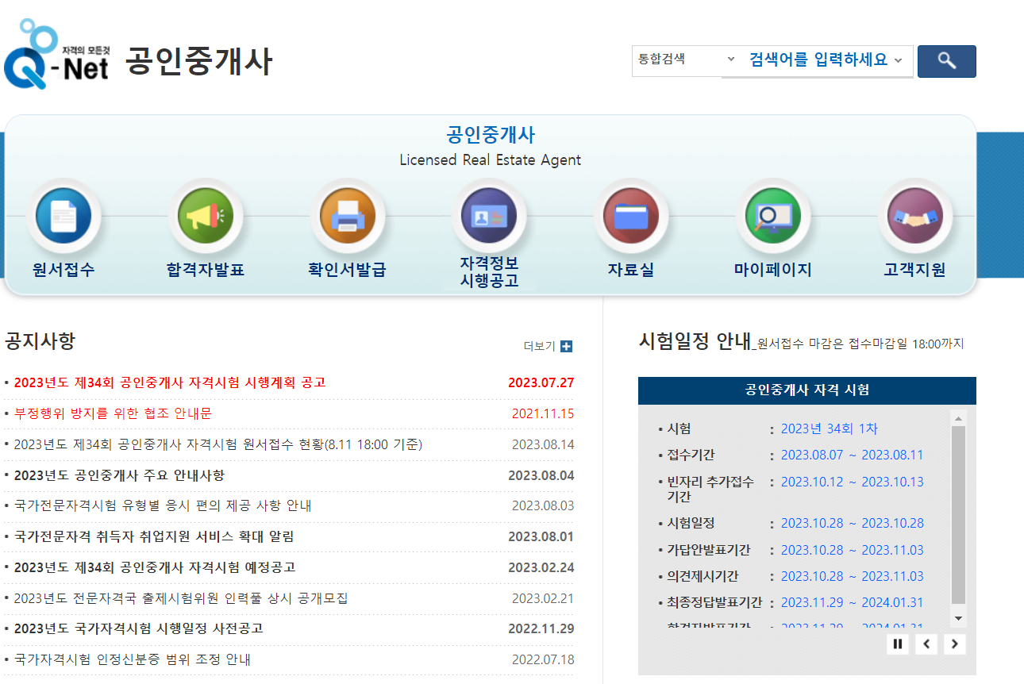
Task: Go to next exam schedule slide
Action: (955, 644)
